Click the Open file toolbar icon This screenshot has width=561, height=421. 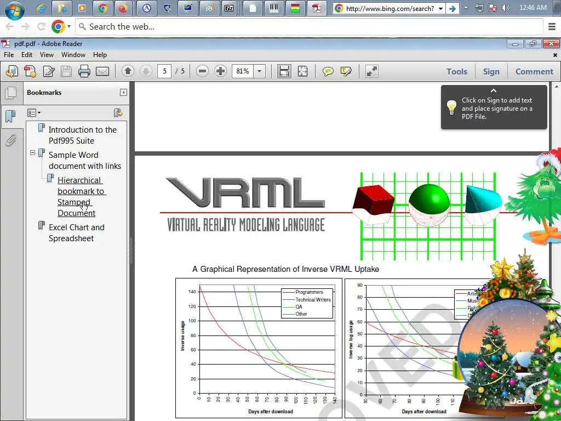12,71
